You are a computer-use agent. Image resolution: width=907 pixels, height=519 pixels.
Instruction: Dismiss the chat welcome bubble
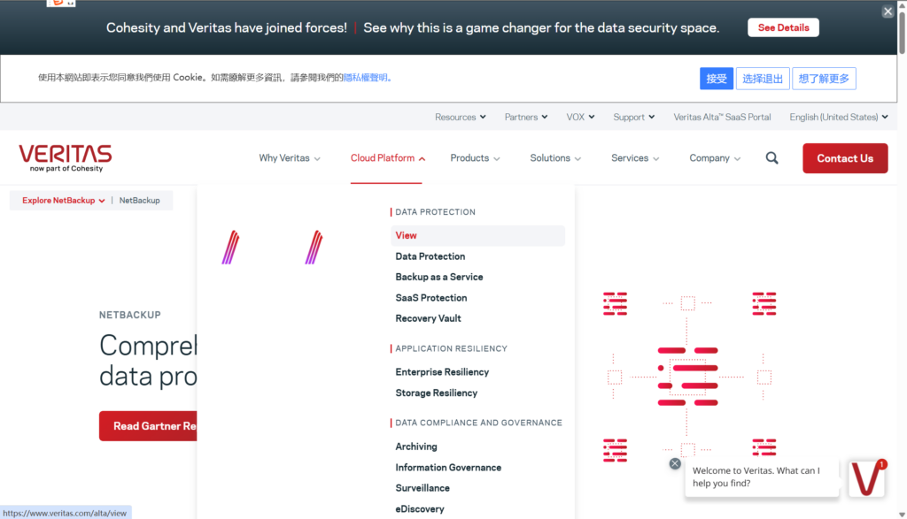coord(675,463)
